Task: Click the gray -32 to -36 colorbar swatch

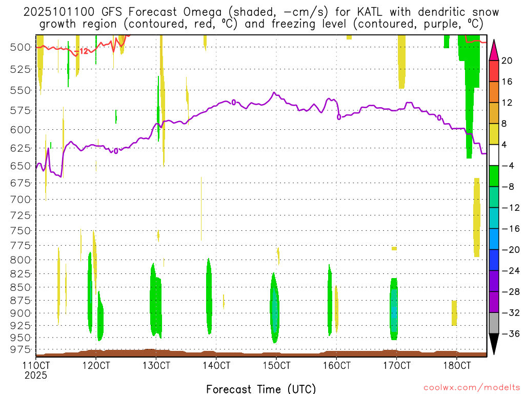Action: (494, 323)
